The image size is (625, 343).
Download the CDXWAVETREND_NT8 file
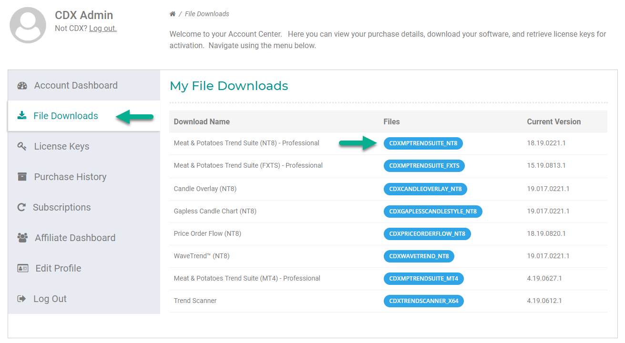[419, 256]
